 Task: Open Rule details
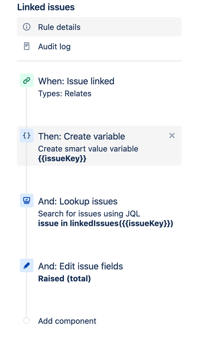(60, 27)
